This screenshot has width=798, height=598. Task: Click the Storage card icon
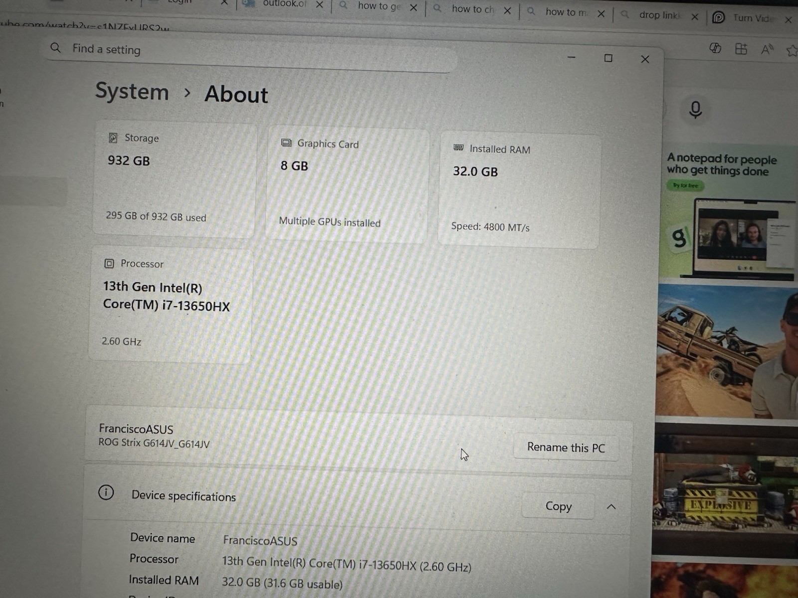[113, 138]
